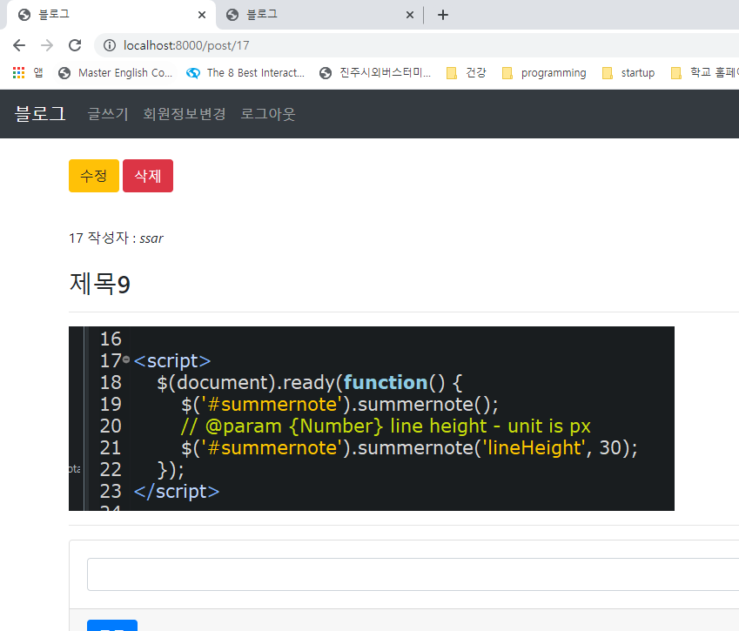
Task: Click the red 삭제 button
Action: pyautogui.click(x=148, y=176)
